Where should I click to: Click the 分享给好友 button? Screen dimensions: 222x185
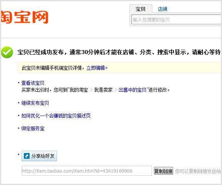click(x=39, y=156)
